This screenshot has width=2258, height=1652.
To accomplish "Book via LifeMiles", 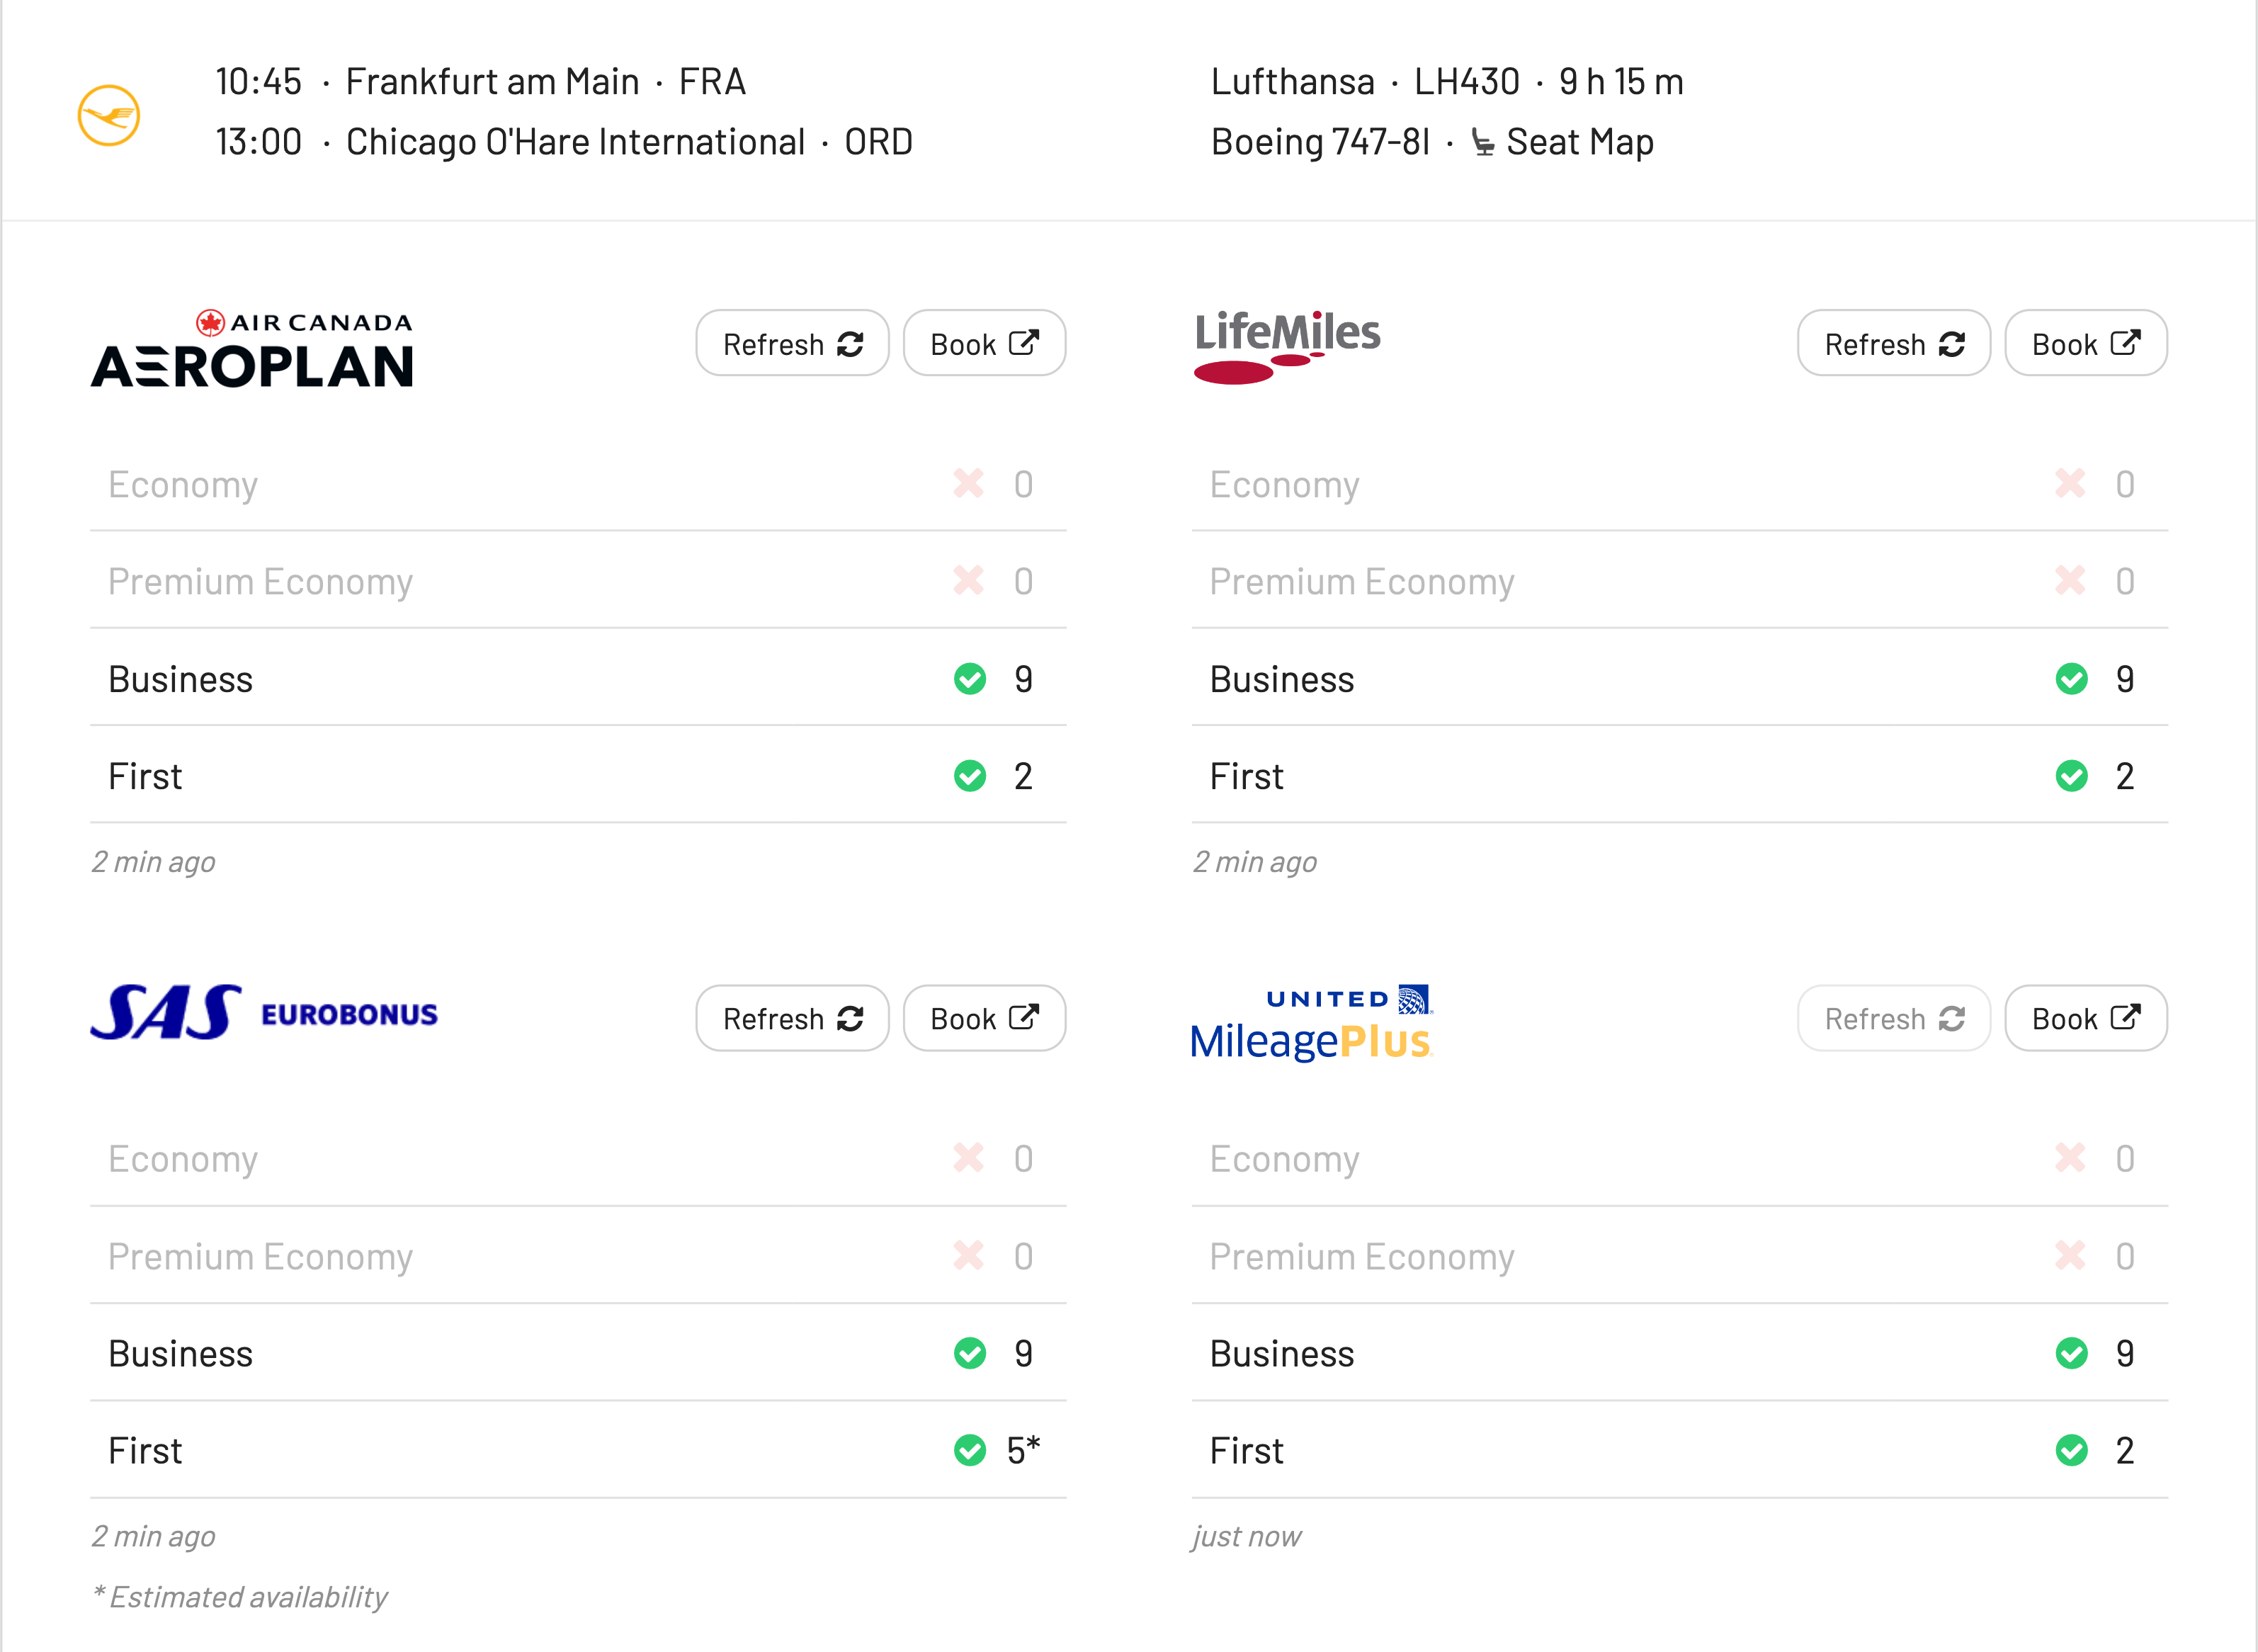I will click(x=2085, y=344).
